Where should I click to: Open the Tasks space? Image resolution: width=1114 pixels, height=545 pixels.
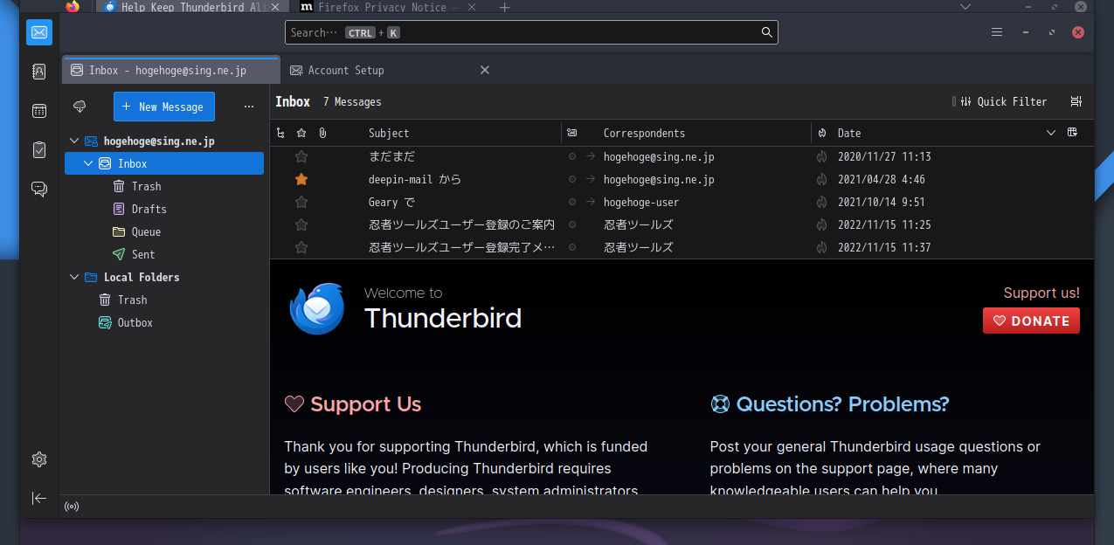click(39, 149)
